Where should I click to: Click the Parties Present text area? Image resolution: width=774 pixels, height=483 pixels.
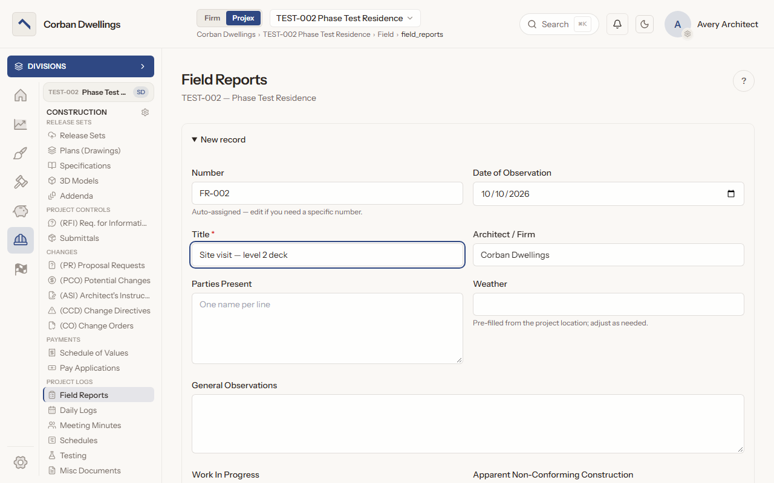tap(327, 328)
